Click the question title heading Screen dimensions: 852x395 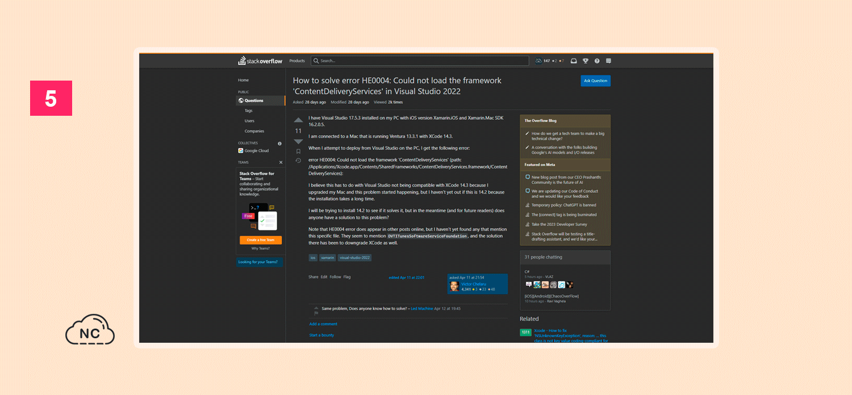pyautogui.click(x=397, y=86)
